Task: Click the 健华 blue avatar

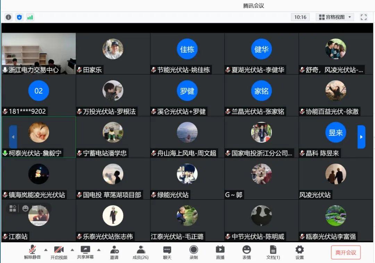Action: pyautogui.click(x=261, y=49)
